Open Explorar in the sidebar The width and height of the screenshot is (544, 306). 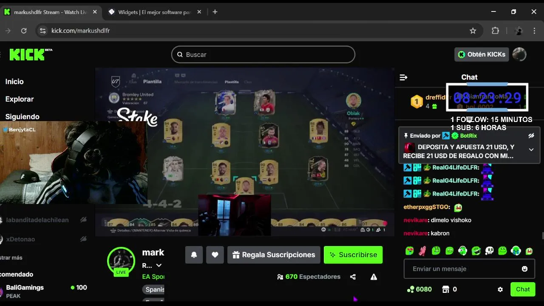coord(20,99)
